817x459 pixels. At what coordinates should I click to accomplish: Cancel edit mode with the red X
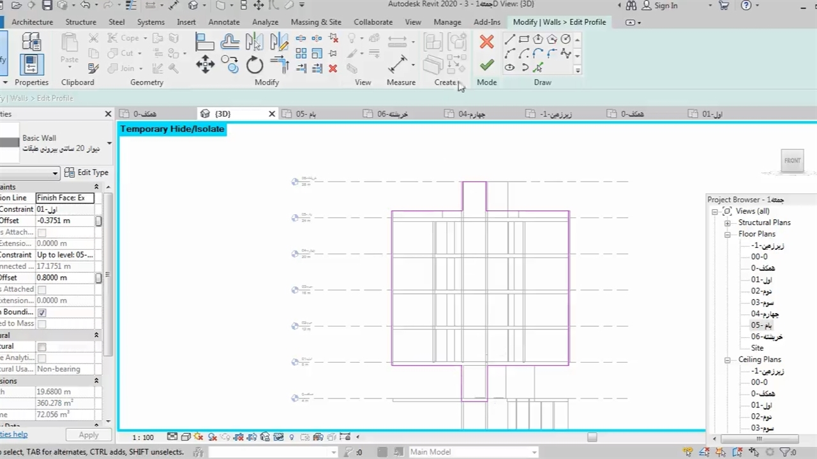click(x=486, y=42)
